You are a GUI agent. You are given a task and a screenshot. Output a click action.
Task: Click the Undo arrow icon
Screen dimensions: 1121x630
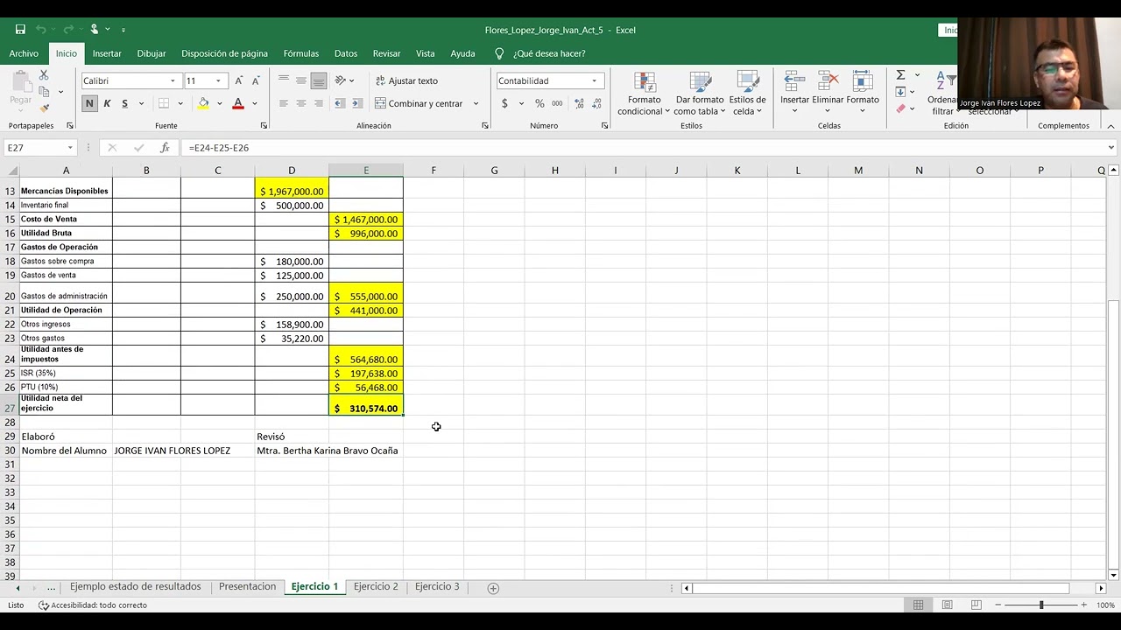tap(40, 30)
